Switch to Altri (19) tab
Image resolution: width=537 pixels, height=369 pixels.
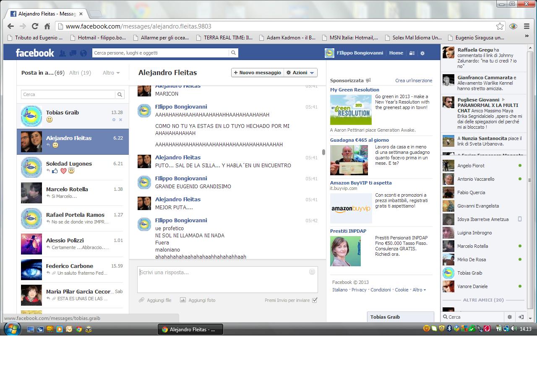click(x=80, y=73)
